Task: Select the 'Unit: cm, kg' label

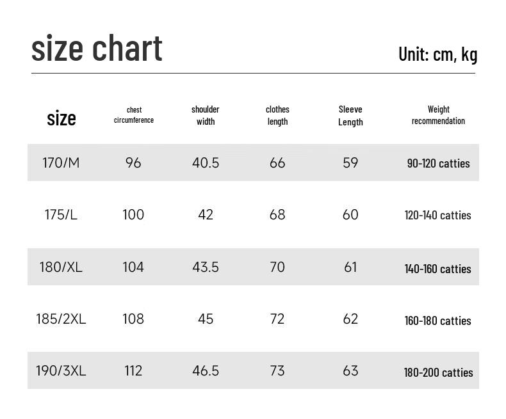Action: (x=437, y=54)
